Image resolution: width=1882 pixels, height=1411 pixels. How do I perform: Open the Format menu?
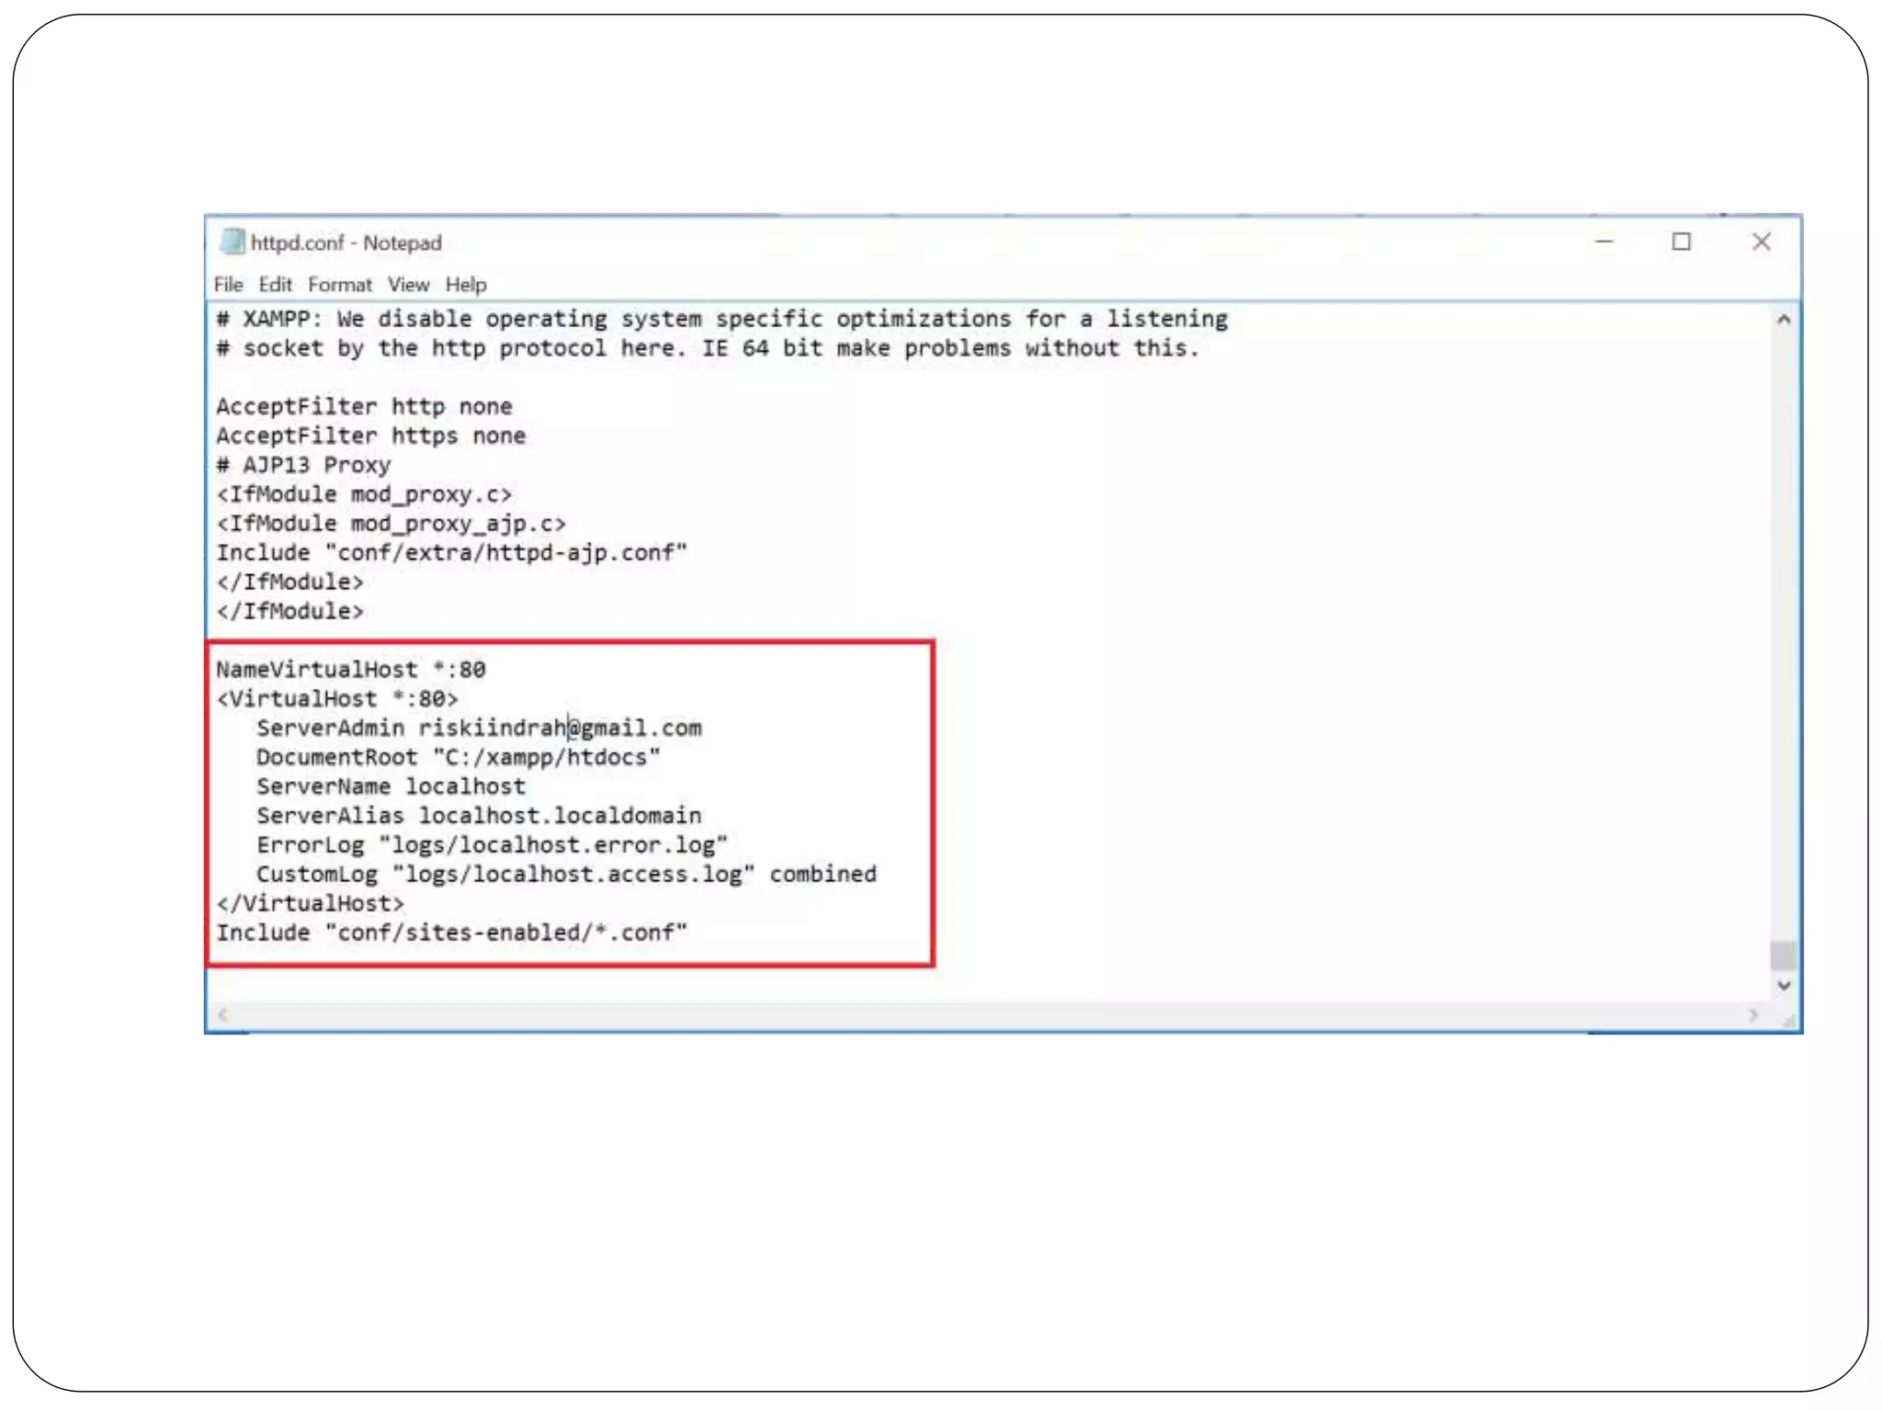click(340, 285)
